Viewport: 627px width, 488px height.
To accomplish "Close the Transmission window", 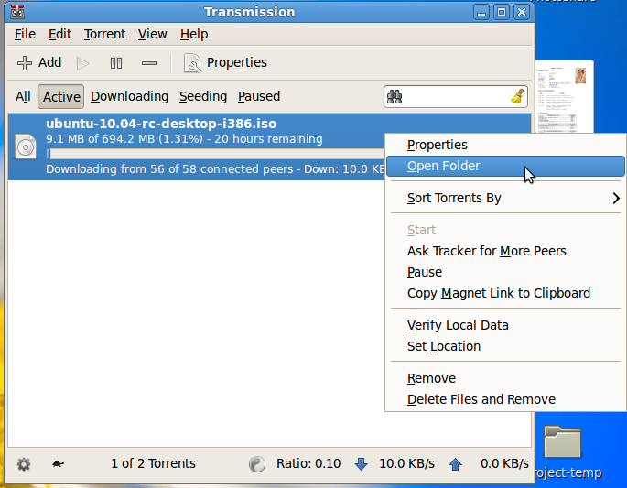I will [522, 13].
